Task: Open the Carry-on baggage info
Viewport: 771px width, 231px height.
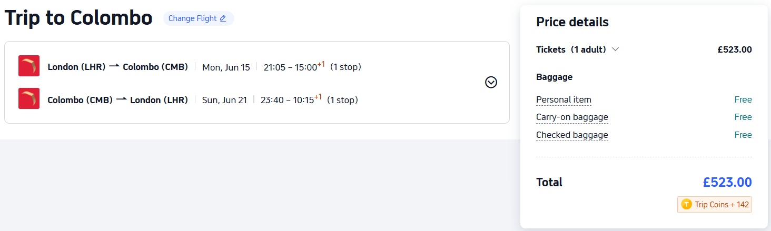Action: tap(572, 117)
